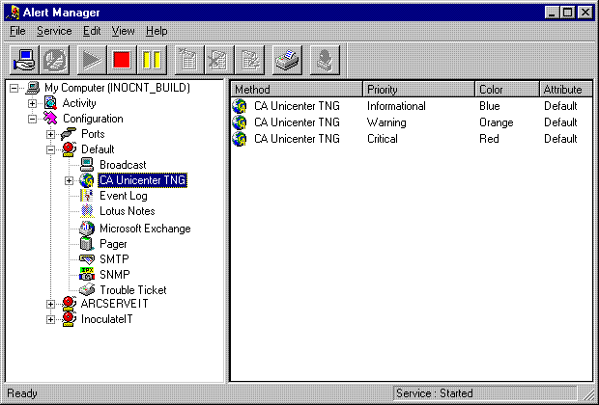Viewport: 599px width, 405px height.
Task: Select Trouble Ticket in the tree
Action: [132, 290]
